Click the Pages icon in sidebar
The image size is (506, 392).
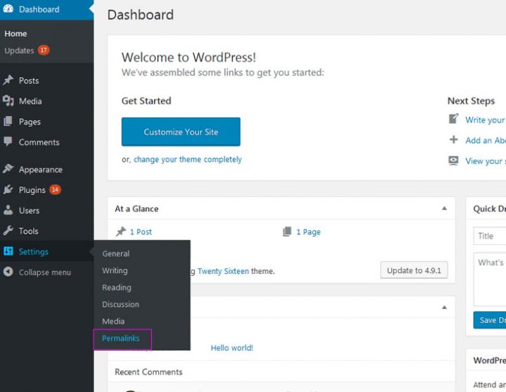coord(8,121)
